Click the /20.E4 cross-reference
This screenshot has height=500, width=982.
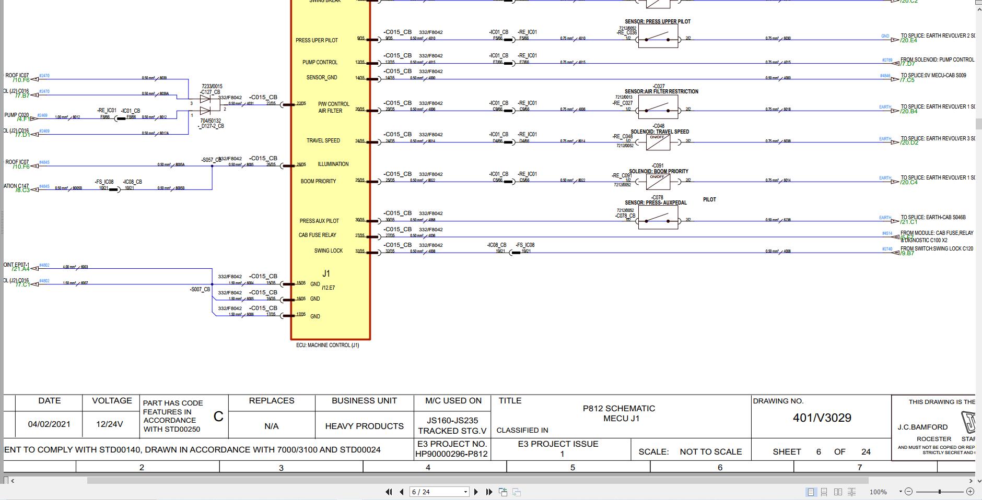tap(909, 41)
